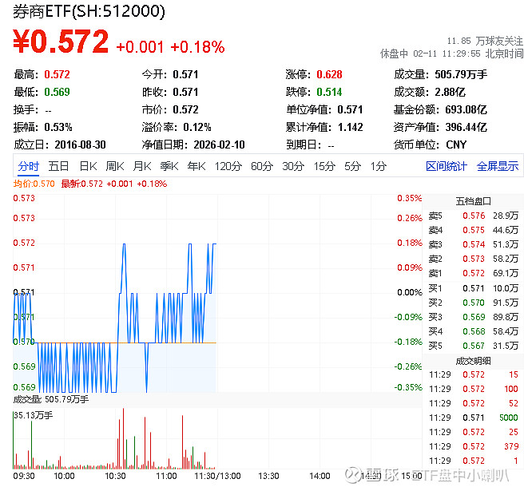Show the 120分 interval chart
524x491 pixels.
pyautogui.click(x=228, y=166)
